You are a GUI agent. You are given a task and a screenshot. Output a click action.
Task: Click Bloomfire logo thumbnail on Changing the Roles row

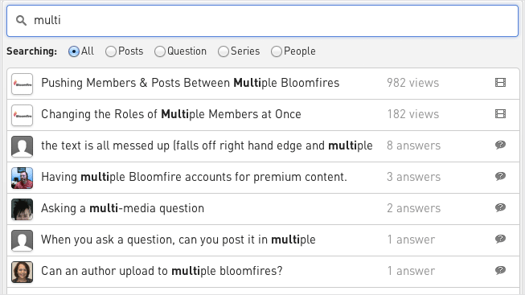[22, 115]
